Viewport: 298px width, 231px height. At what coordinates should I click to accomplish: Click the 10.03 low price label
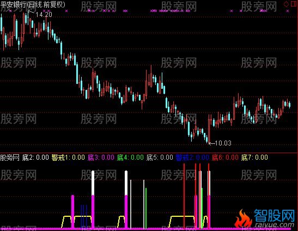click(223, 143)
